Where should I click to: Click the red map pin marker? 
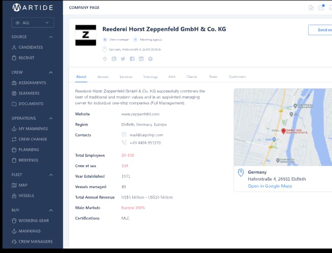tap(283, 131)
